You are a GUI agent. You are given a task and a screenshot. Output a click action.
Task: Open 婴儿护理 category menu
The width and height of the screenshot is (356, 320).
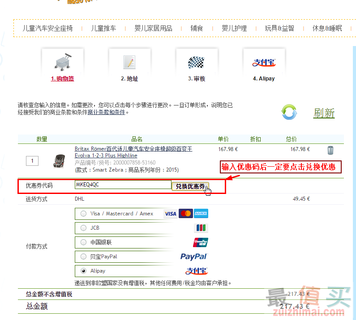click(x=234, y=28)
